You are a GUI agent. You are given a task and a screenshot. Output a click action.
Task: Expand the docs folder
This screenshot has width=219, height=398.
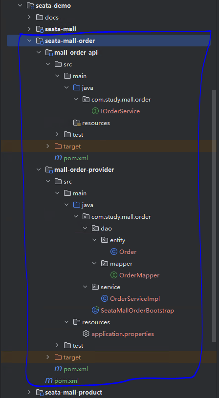tap(29, 17)
